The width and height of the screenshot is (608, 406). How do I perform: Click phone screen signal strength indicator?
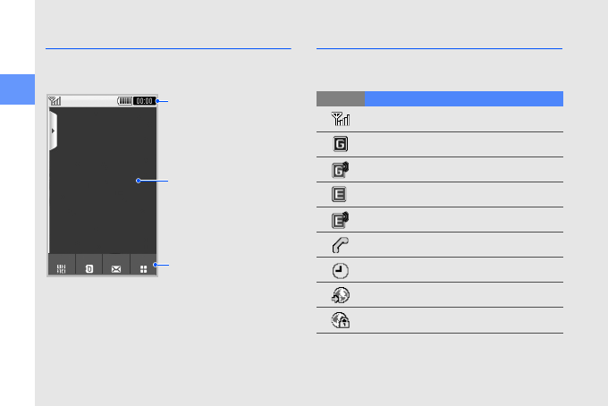pyautogui.click(x=55, y=101)
